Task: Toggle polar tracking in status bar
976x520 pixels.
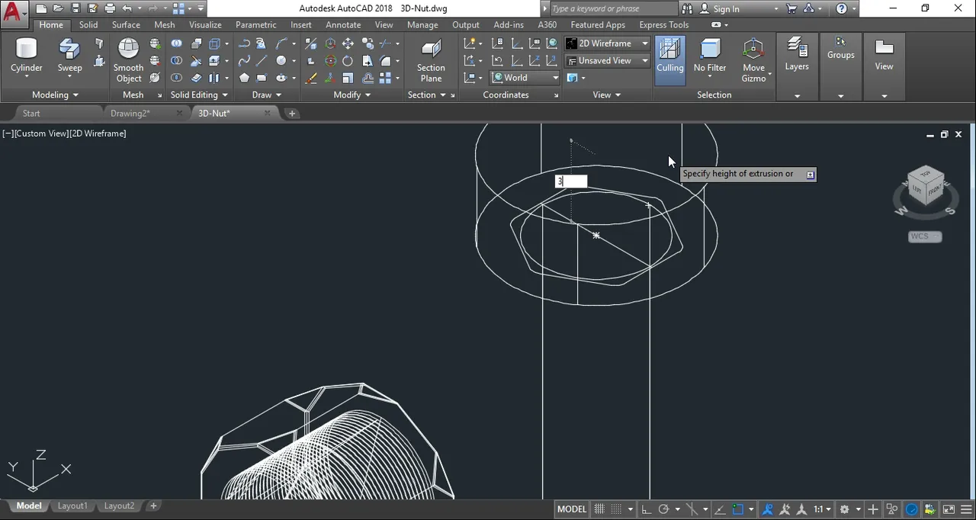Action: [x=663, y=509]
